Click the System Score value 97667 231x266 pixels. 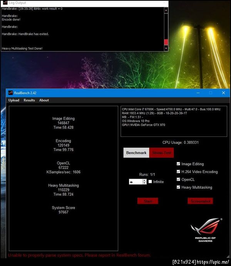pos(64,212)
